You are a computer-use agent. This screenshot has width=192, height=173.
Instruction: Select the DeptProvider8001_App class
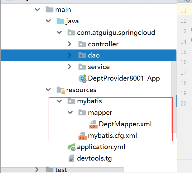pyautogui.click(x=124, y=78)
